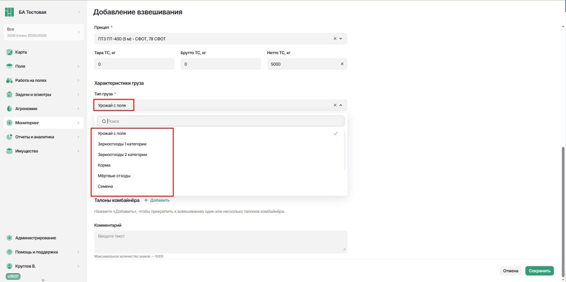Click the Брутто ТС, кг input
Viewport: 566px width, 282px height.
[x=221, y=64]
